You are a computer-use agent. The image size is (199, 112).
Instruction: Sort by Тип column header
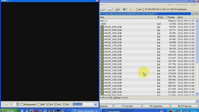pos(162,17)
